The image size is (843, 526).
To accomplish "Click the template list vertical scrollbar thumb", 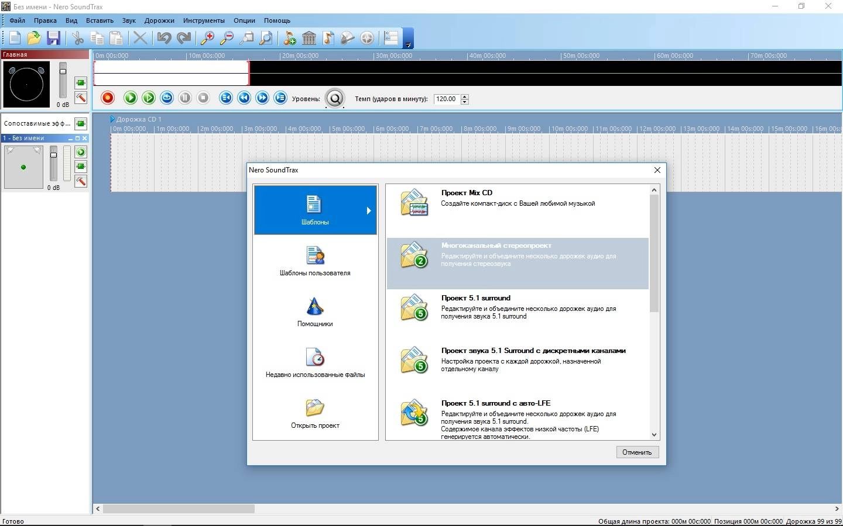I will click(x=654, y=253).
